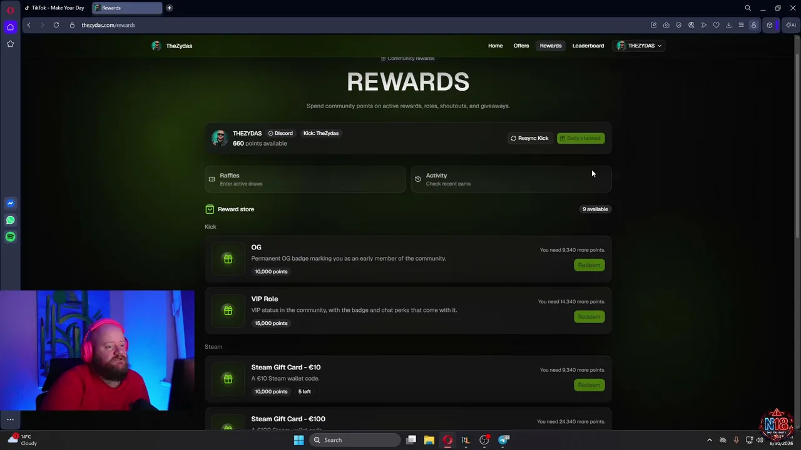Viewport: 801px width, 450px height.
Task: Go back to the previous page
Action: [x=29, y=25]
